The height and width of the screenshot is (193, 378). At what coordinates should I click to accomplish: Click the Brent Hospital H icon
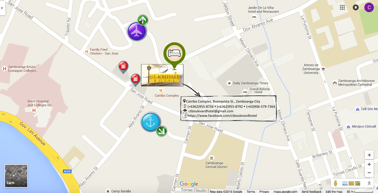[x=34, y=110]
